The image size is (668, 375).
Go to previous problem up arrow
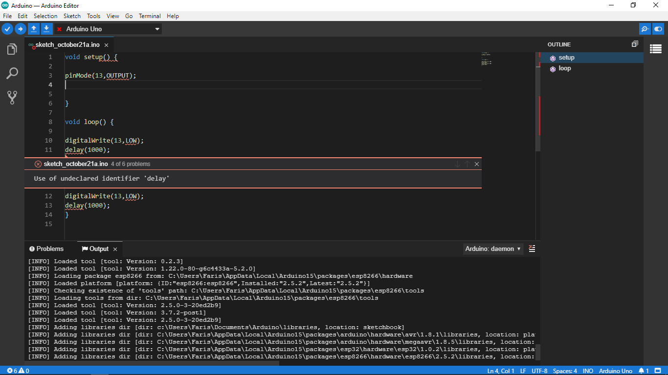467,164
